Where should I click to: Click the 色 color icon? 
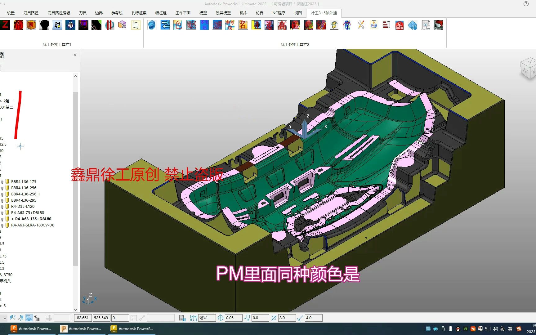[178, 25]
